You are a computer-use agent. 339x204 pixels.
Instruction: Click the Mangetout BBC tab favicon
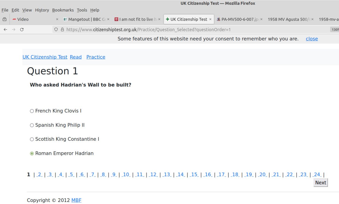pyautogui.click(x=65, y=19)
